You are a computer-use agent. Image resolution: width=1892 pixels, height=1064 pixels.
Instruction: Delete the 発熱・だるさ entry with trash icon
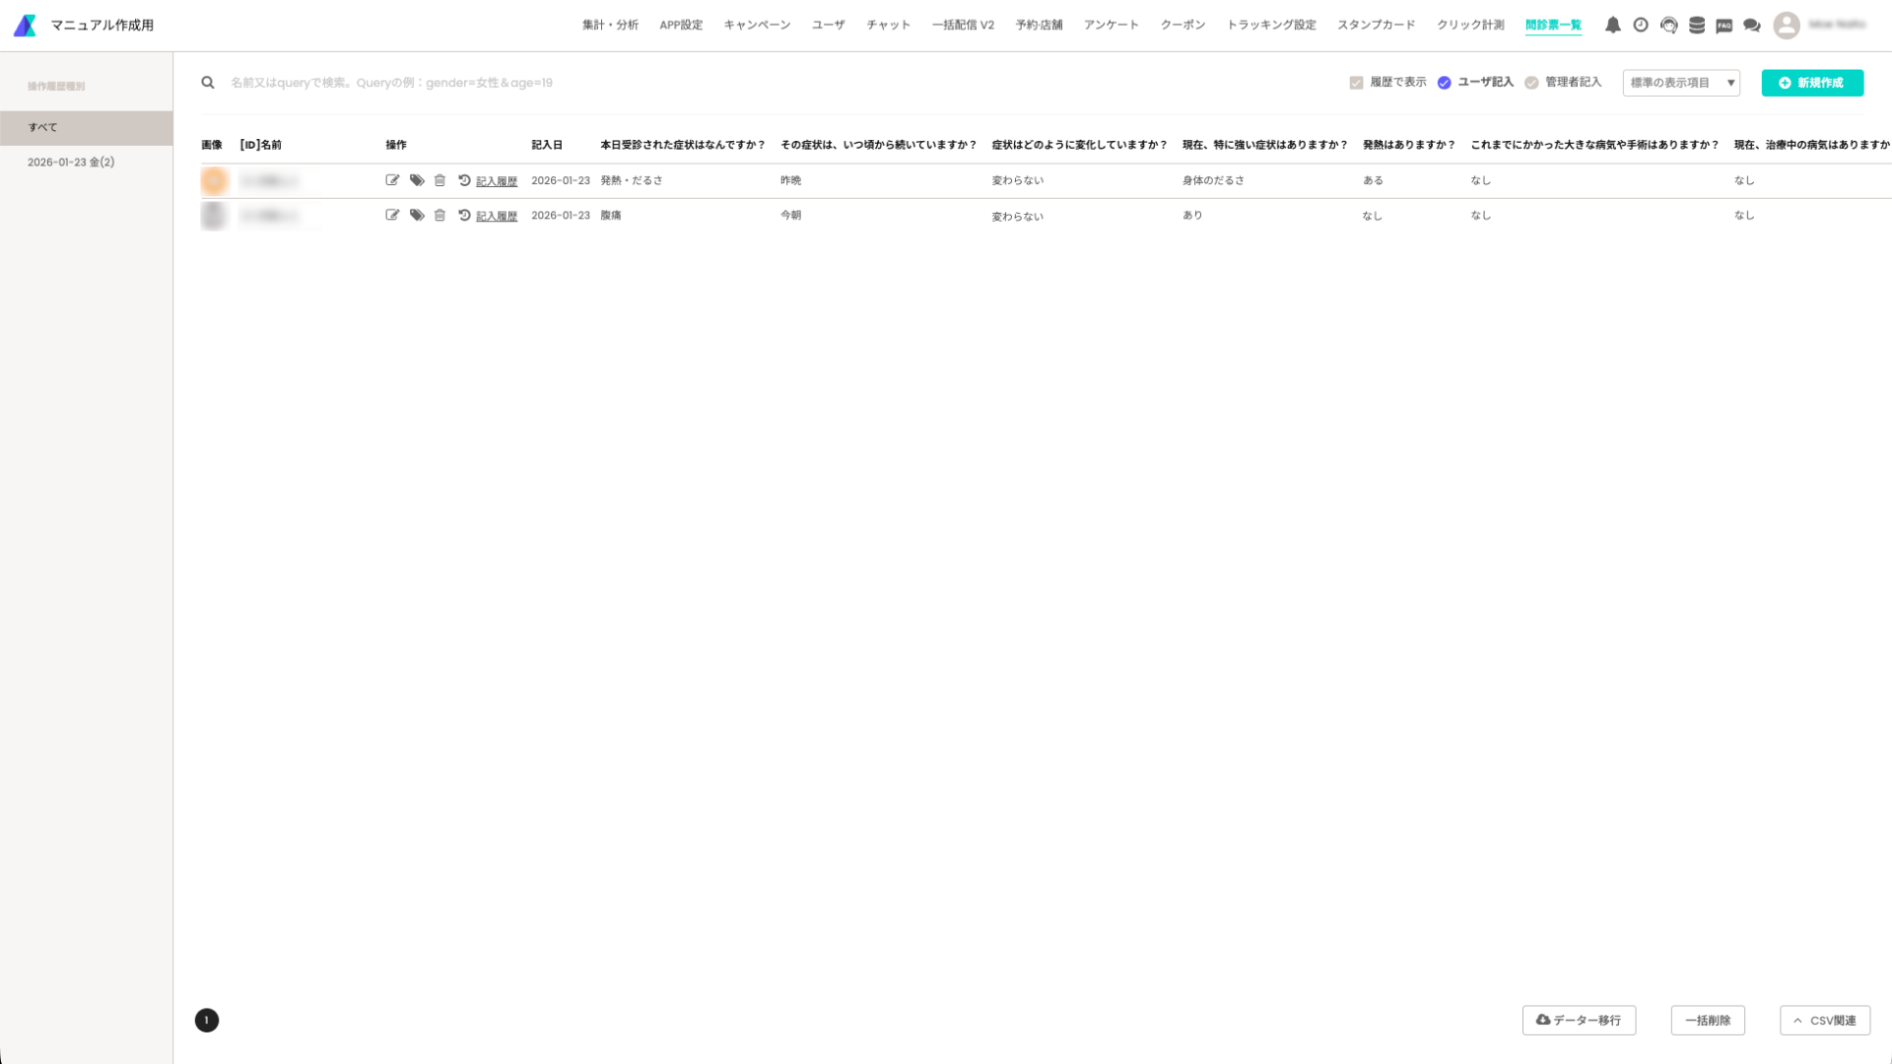pyautogui.click(x=439, y=180)
